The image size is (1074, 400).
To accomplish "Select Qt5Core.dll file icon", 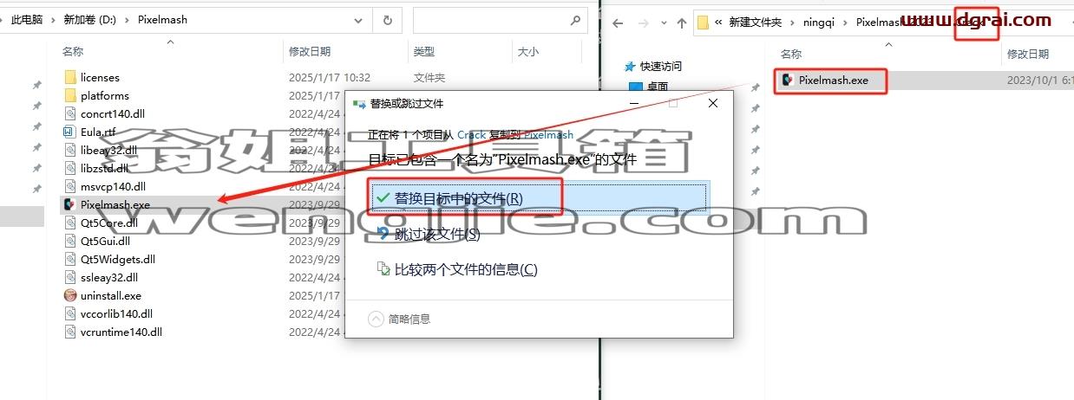I will click(x=71, y=223).
